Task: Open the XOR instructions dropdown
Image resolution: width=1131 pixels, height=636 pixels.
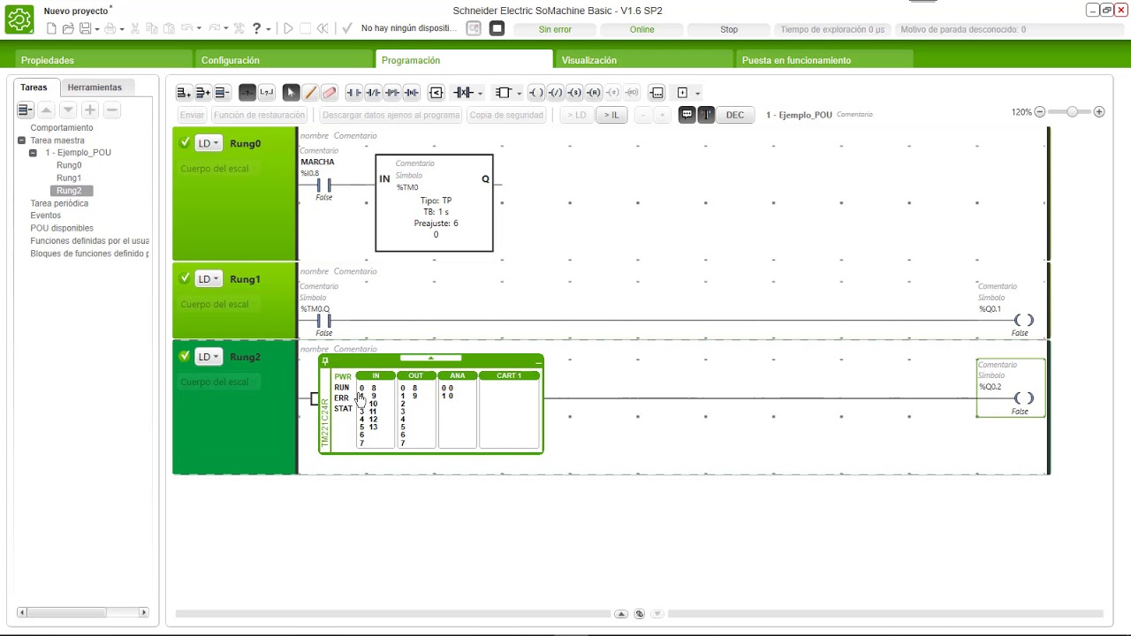Action: pos(480,93)
